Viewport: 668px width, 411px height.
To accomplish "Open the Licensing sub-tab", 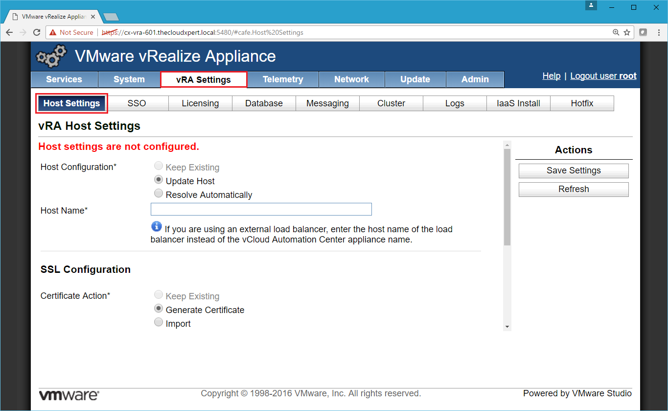I will [200, 103].
